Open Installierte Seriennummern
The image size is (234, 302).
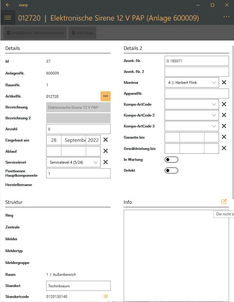click(35, 33)
